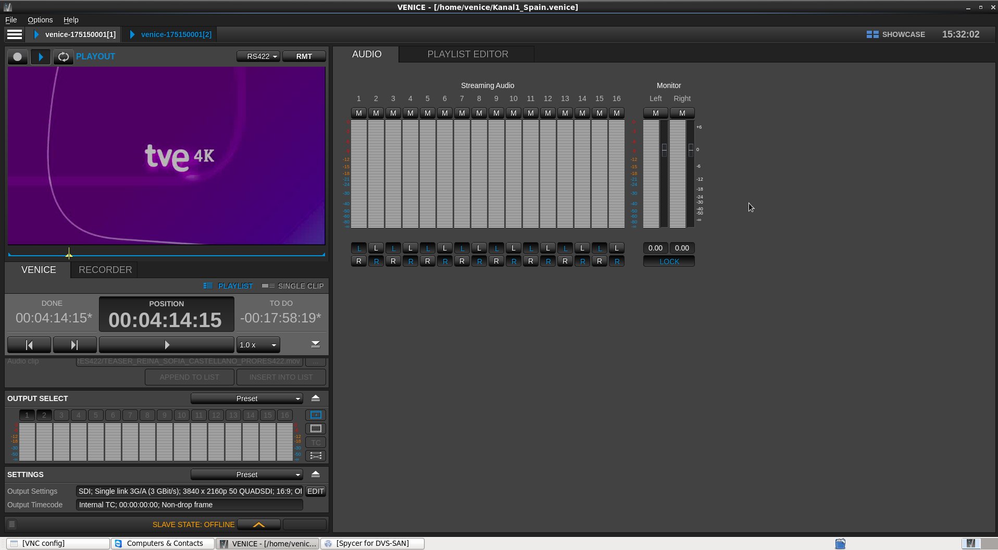The image size is (998, 550).
Task: Open the RS422 dropdown
Action: [259, 56]
